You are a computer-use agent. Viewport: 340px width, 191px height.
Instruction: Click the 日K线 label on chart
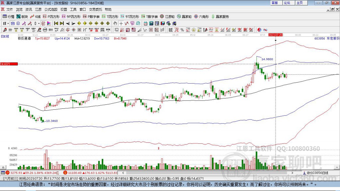click(x=5, y=36)
